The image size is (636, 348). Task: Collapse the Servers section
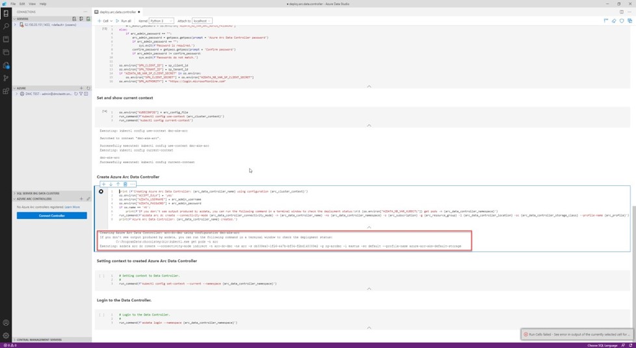14,19
